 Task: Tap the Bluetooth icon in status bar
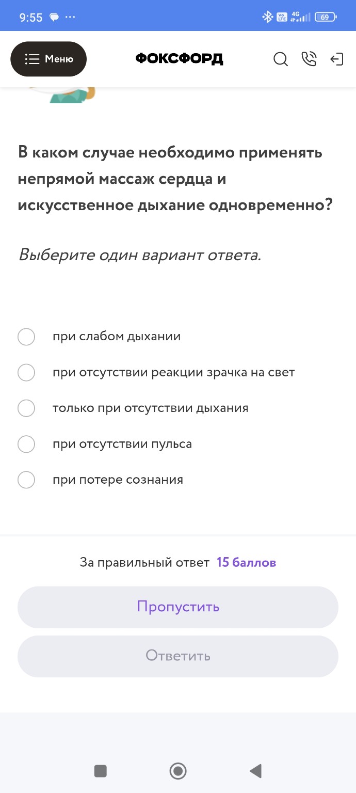coord(268,16)
